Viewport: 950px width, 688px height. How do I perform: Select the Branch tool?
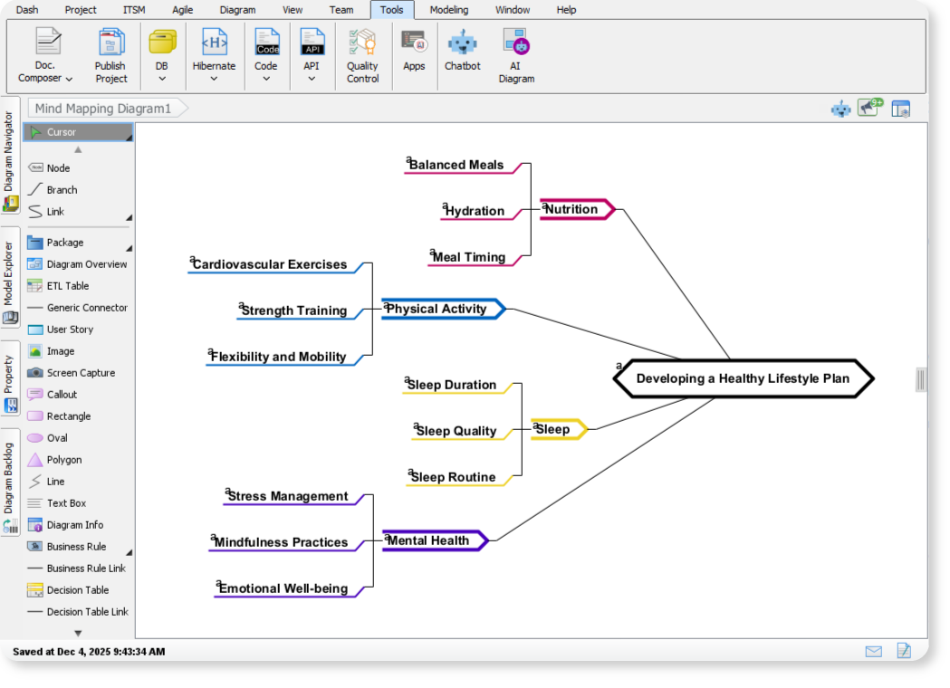point(62,189)
